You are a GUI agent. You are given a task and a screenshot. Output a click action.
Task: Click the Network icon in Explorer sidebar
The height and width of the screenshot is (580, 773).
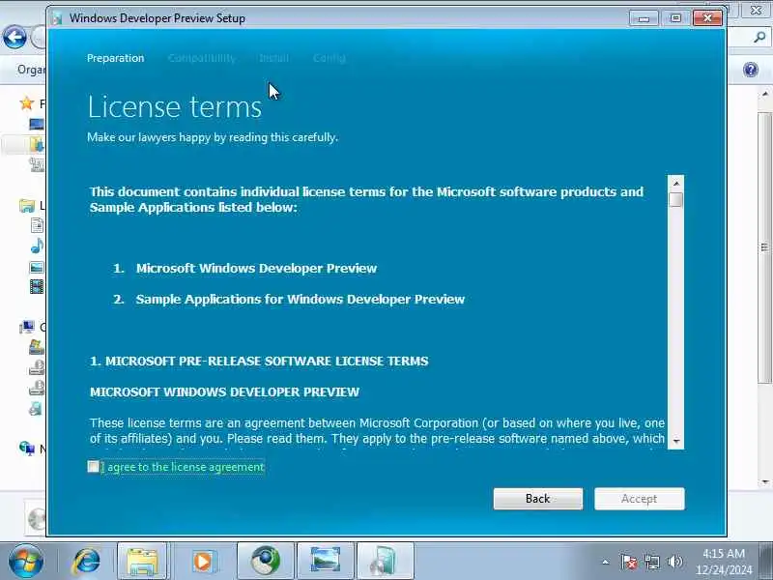(x=27, y=448)
